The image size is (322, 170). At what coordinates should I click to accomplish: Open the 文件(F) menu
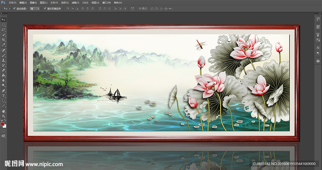13,3
